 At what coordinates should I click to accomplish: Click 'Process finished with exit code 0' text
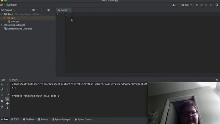click(x=36, y=96)
